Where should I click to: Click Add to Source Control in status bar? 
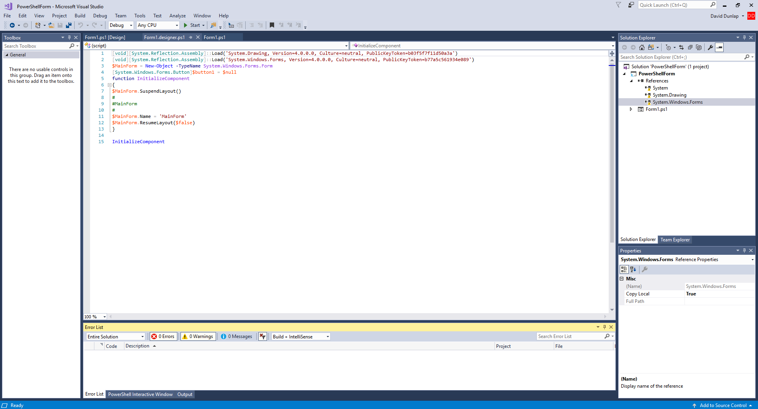(722, 405)
